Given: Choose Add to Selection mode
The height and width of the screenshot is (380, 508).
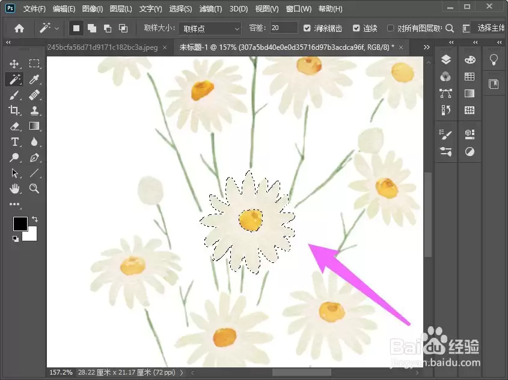Looking at the screenshot, I should tap(92, 28).
